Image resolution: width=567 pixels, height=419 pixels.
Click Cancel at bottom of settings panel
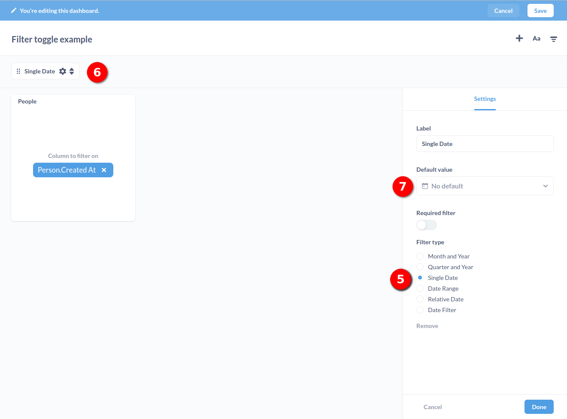tap(433, 407)
